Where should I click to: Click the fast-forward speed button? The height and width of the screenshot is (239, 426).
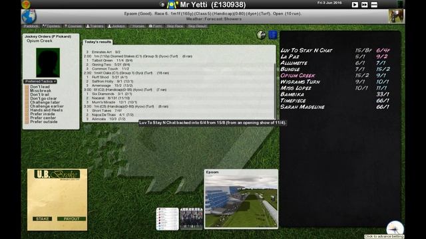point(364,5)
